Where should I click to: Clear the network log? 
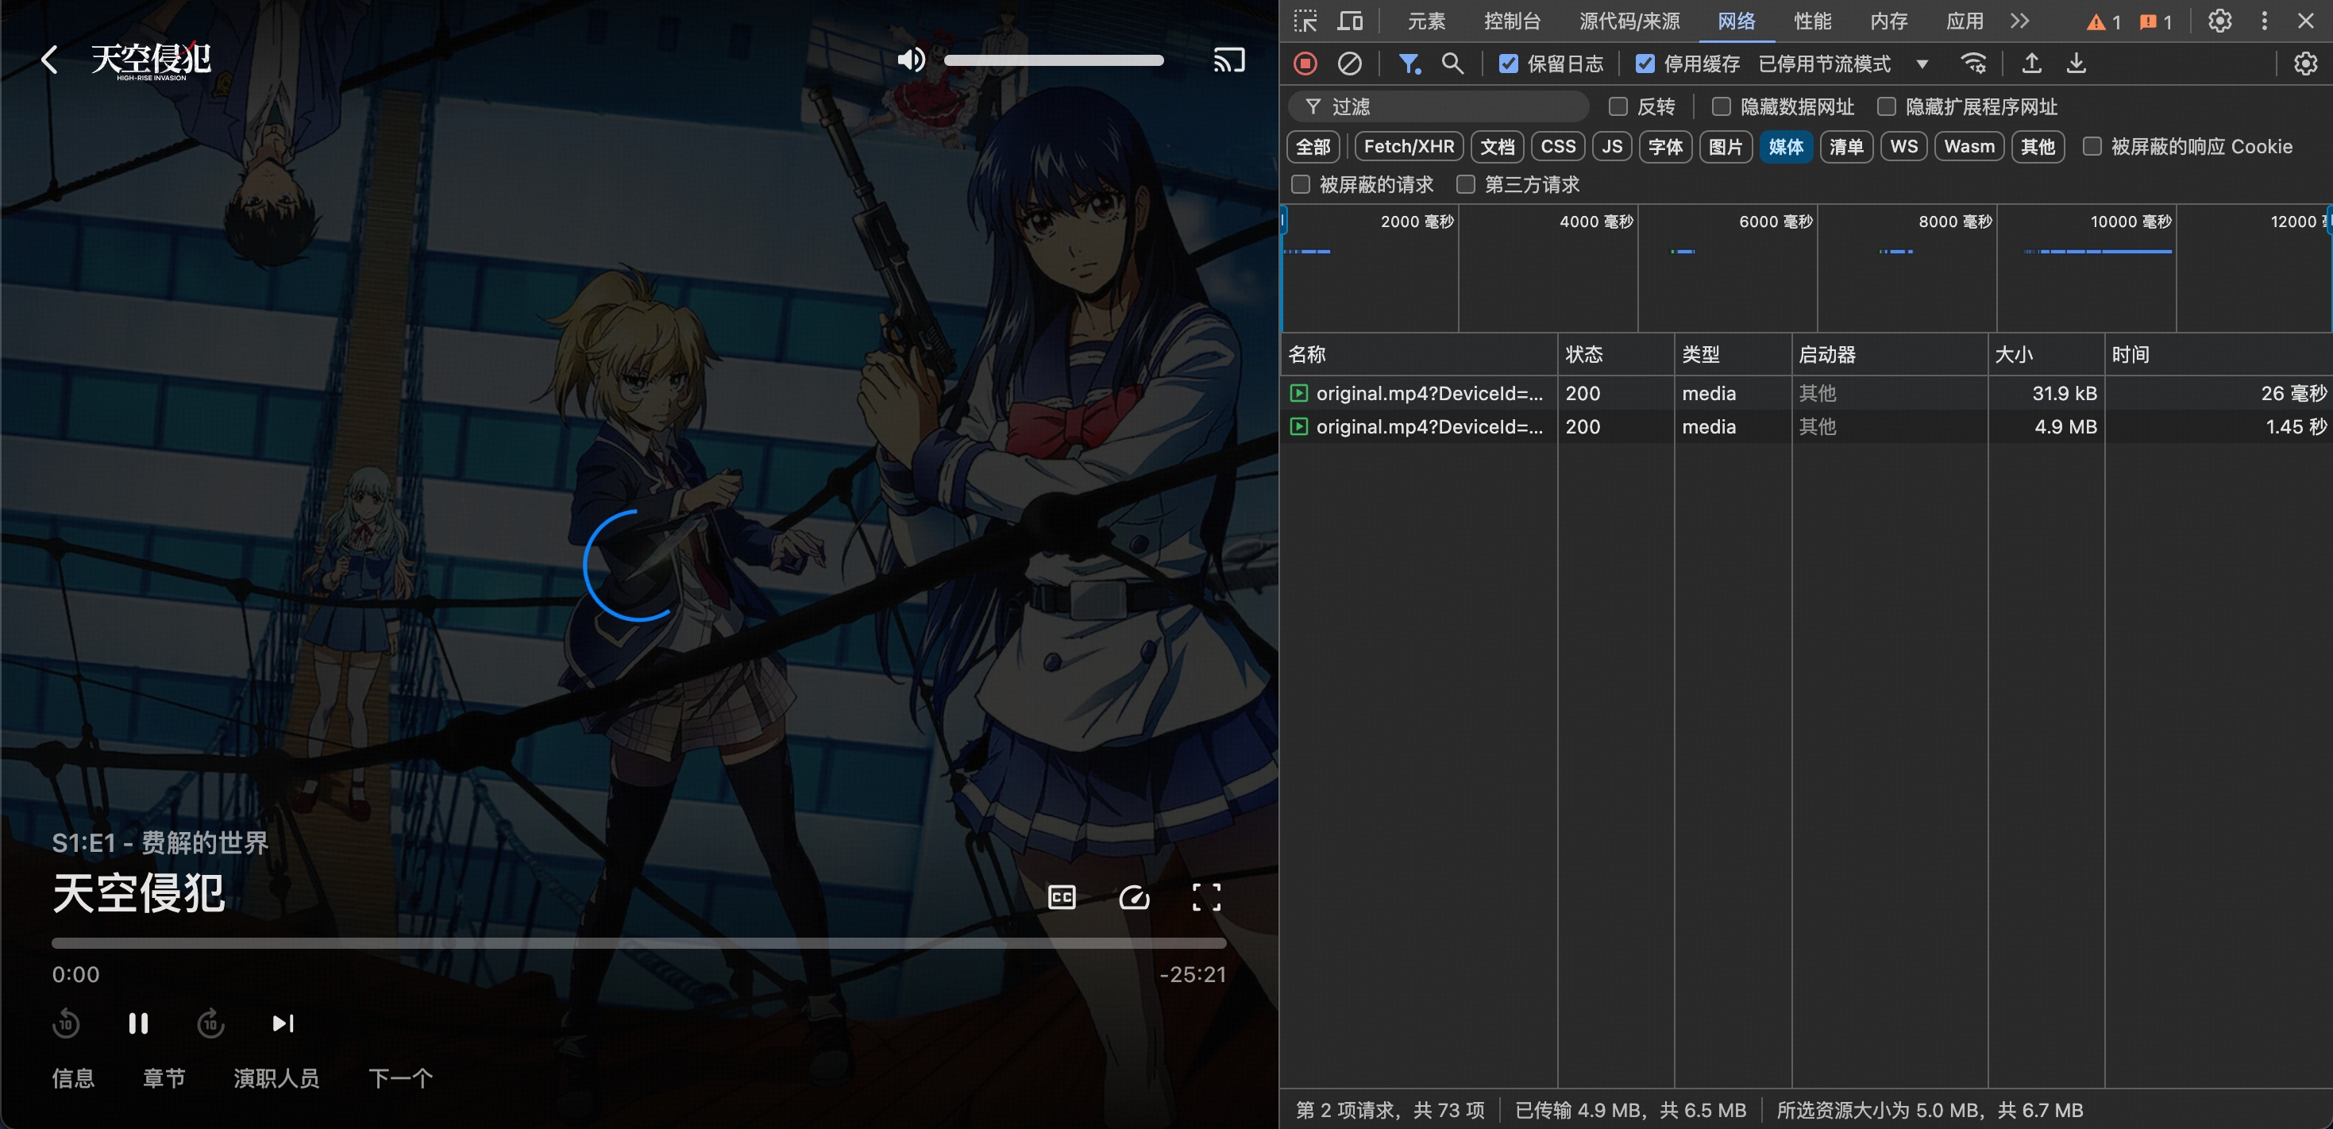click(1349, 64)
